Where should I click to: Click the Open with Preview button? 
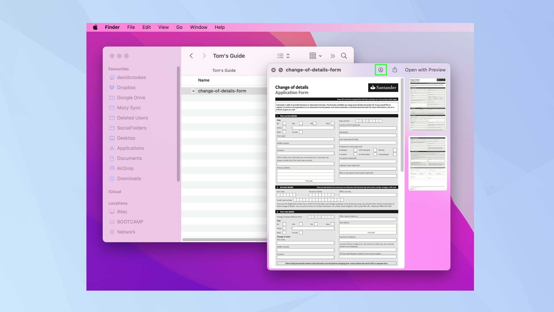(x=425, y=70)
